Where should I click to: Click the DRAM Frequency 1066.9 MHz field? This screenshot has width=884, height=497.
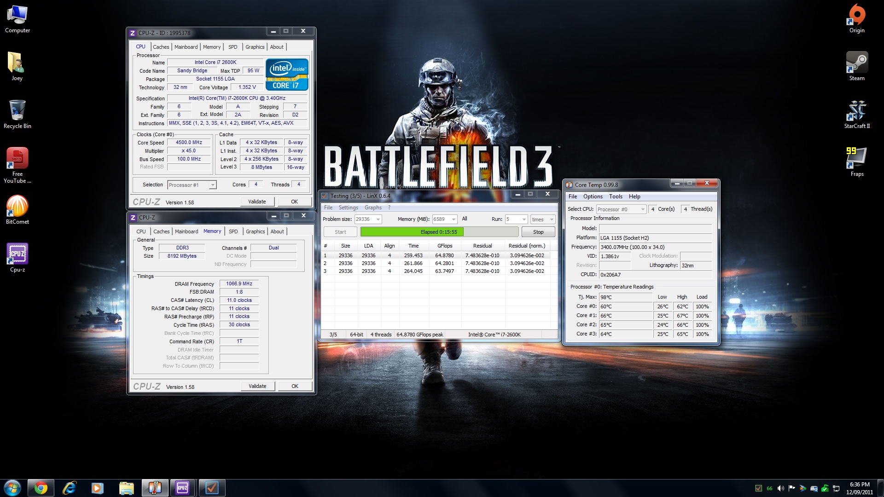tap(239, 284)
